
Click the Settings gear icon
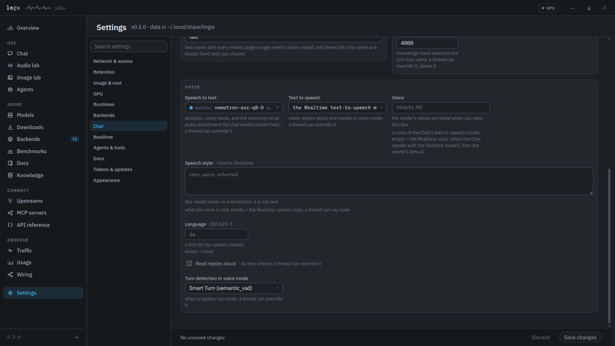10,293
